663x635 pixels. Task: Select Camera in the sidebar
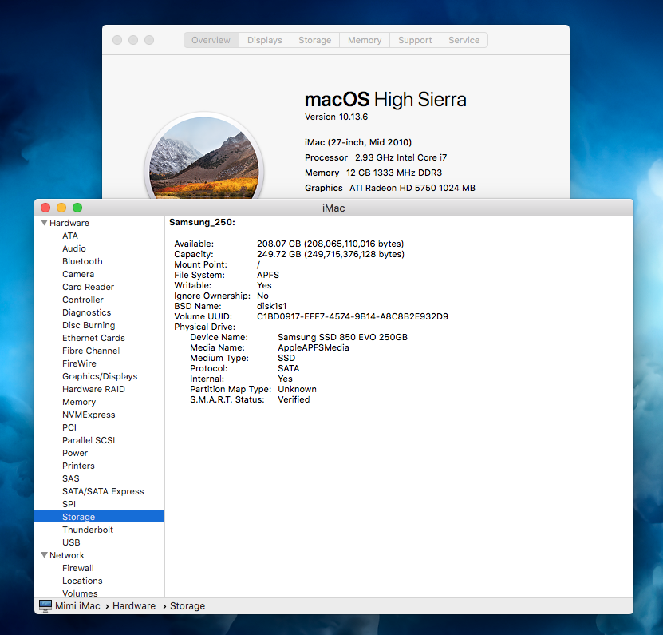pos(78,274)
